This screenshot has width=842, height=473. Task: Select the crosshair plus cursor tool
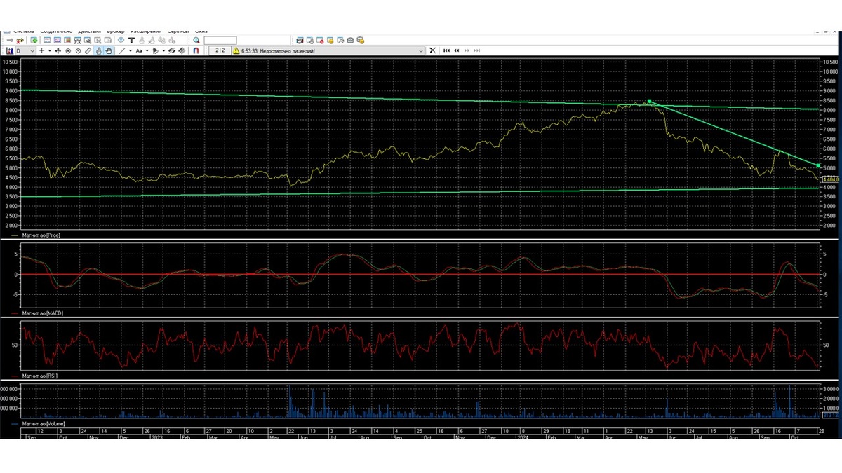(x=41, y=50)
